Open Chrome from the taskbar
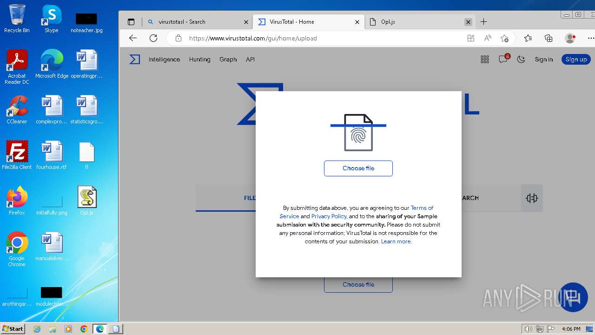This screenshot has height=335, width=595. pos(84,329)
